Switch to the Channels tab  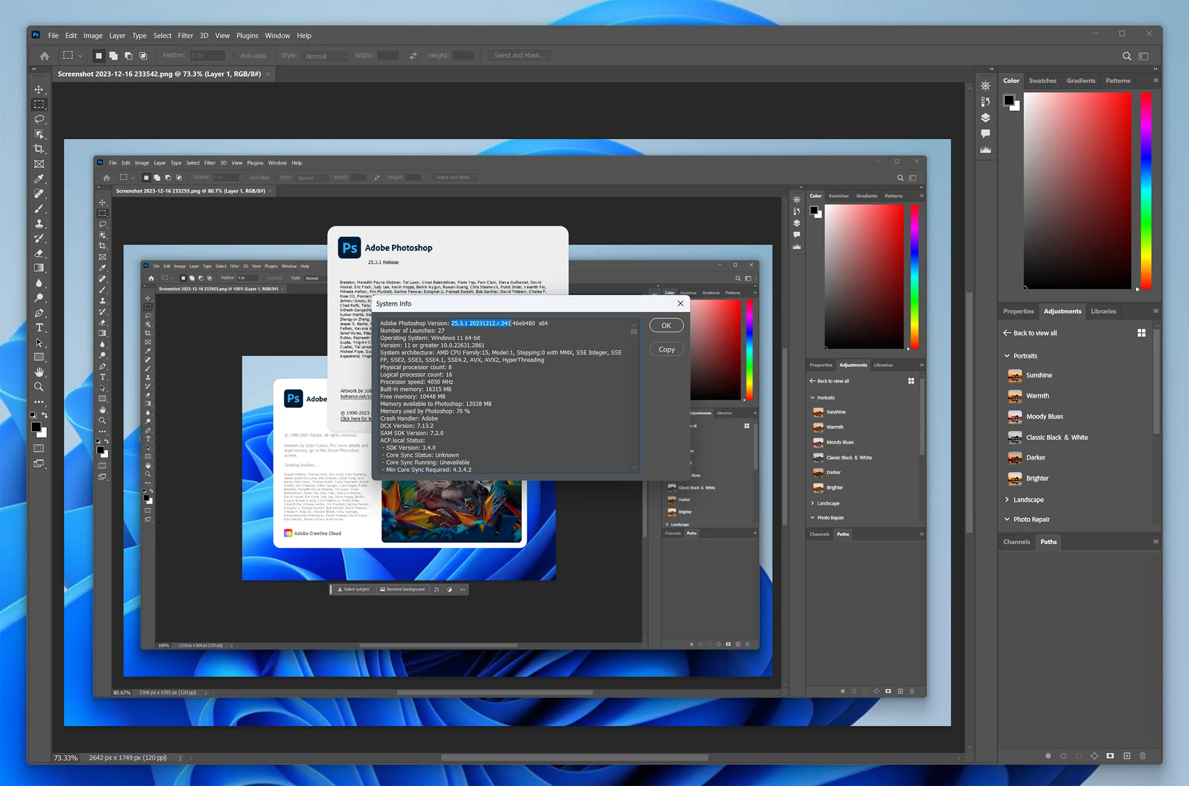tap(1016, 542)
